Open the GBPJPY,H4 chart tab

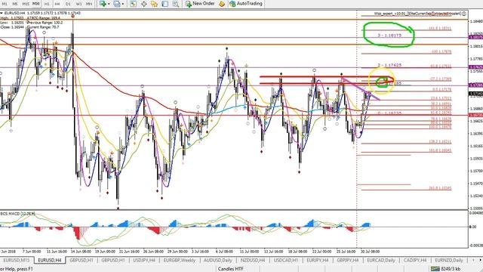pos(348,260)
